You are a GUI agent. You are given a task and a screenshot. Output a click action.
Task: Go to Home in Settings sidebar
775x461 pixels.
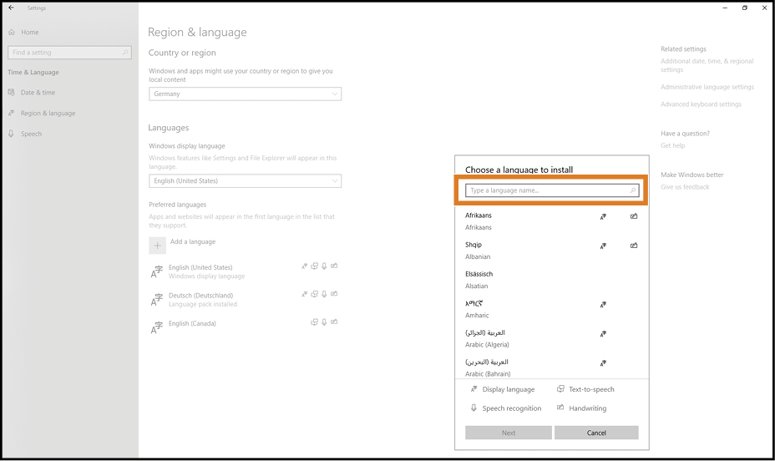30,32
